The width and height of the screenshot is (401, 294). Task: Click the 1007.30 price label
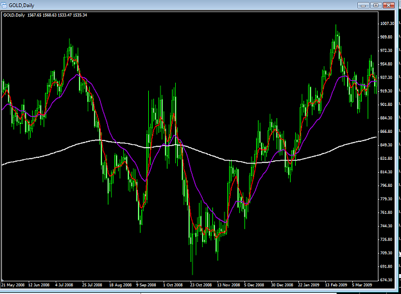click(x=387, y=24)
